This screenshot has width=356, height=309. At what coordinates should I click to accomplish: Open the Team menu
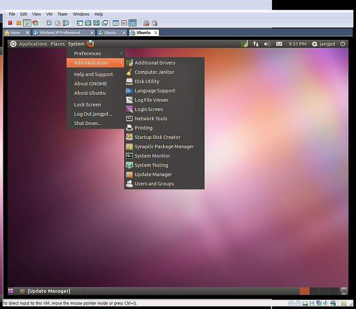point(62,14)
